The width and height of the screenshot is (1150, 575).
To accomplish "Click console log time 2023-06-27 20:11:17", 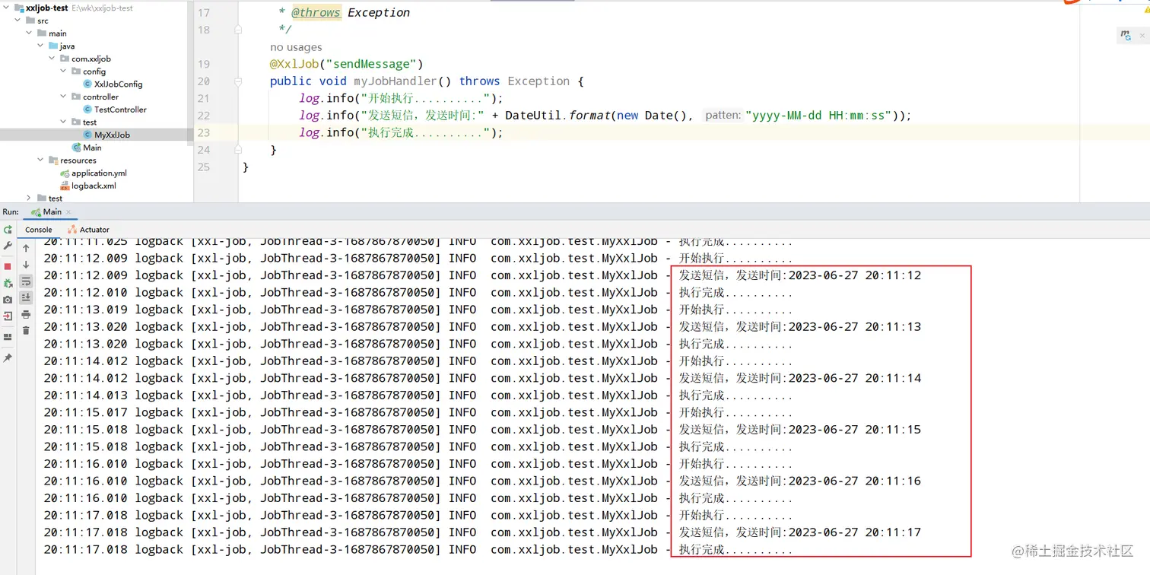I will click(x=855, y=532).
